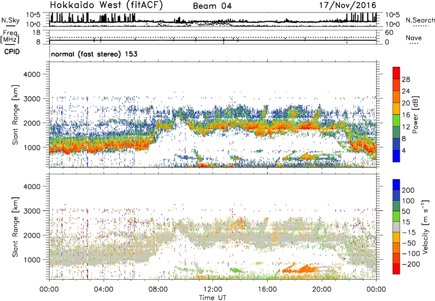Click the plot title Hokkaido West (fitACF)
435x301 pixels.
coord(106,5)
